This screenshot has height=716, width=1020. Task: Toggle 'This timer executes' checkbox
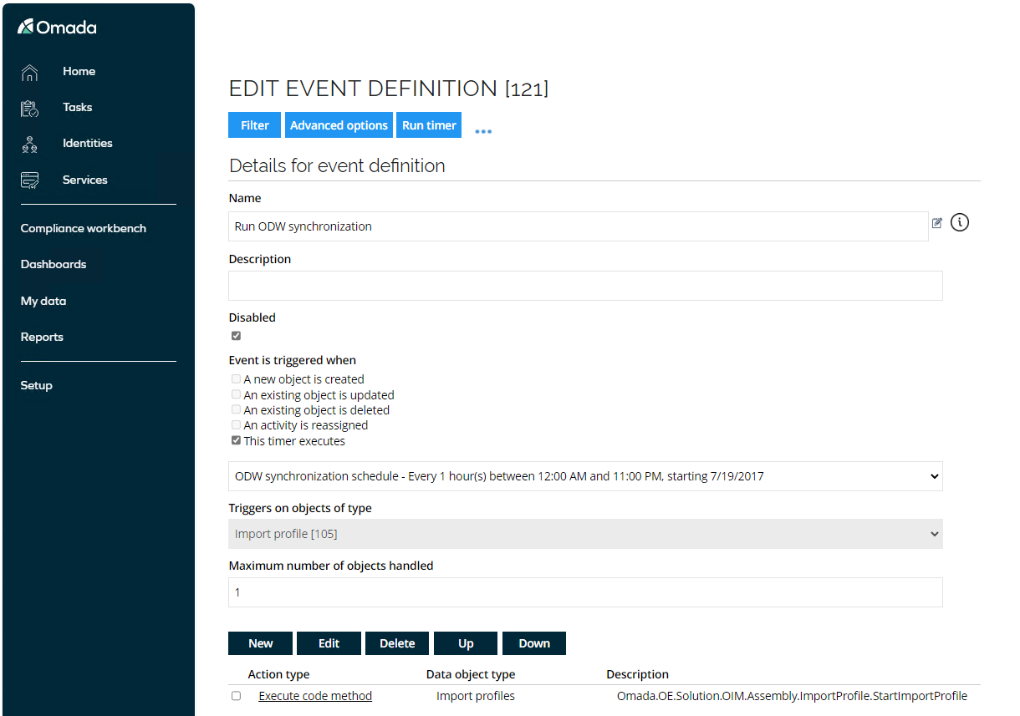[x=236, y=441]
